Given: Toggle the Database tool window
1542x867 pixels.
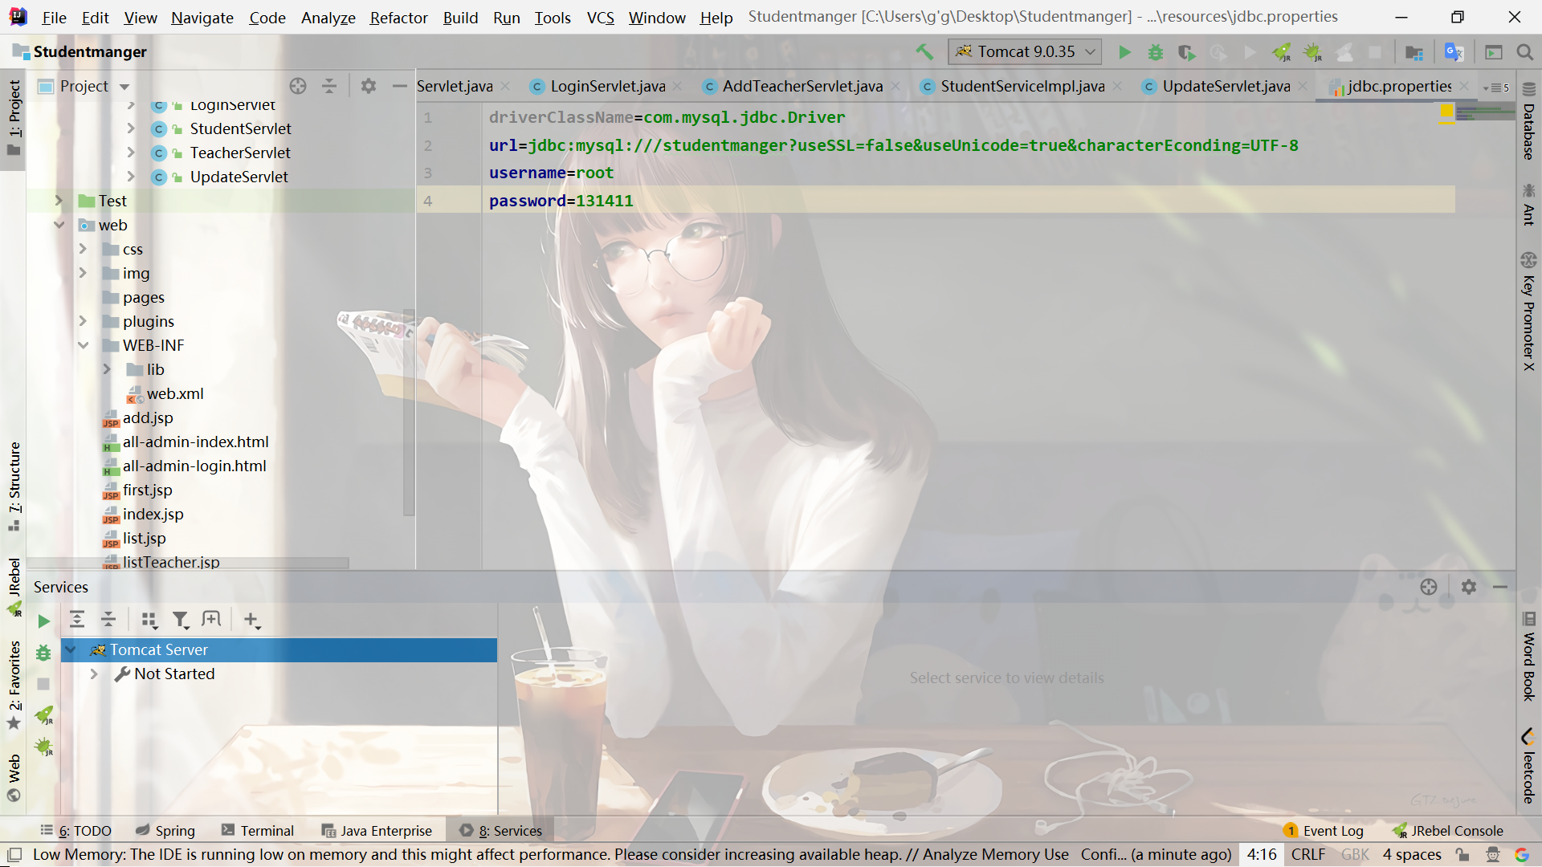Looking at the screenshot, I should coord(1528,122).
